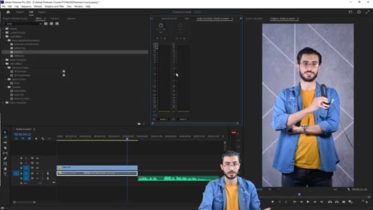
Task: Select the Slip tool
Action: click(5, 153)
